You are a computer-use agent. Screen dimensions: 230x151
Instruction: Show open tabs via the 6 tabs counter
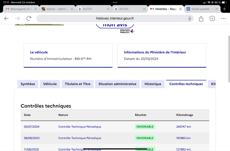(212, 18)
